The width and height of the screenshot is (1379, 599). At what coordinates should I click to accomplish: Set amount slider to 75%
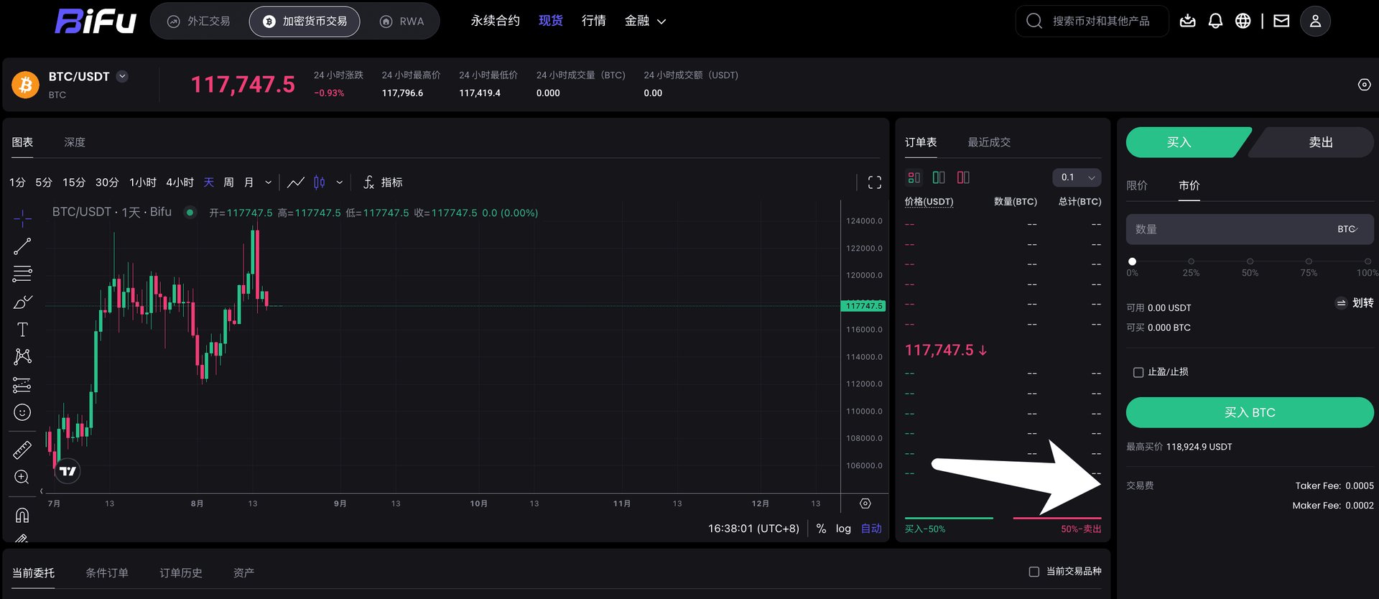click(1309, 261)
